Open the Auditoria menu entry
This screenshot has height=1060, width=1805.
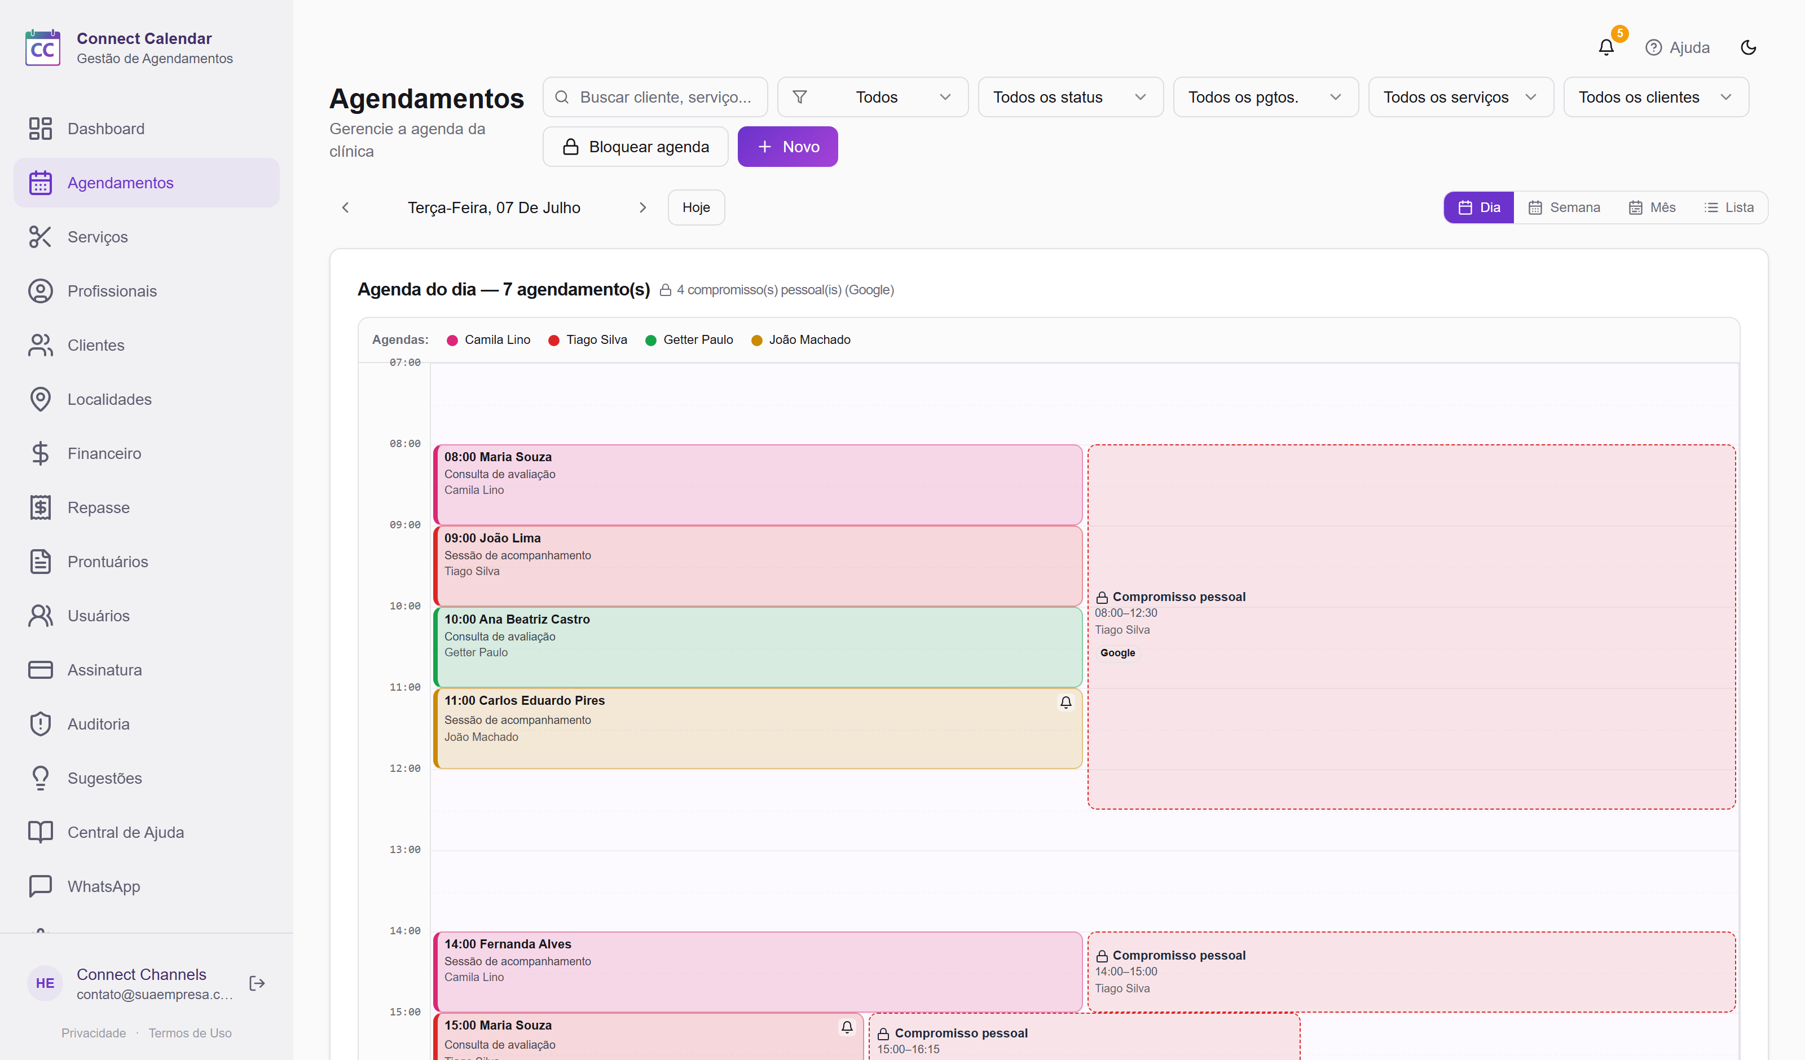click(x=146, y=724)
